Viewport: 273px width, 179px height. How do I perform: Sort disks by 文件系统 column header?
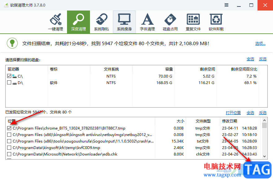(111, 69)
